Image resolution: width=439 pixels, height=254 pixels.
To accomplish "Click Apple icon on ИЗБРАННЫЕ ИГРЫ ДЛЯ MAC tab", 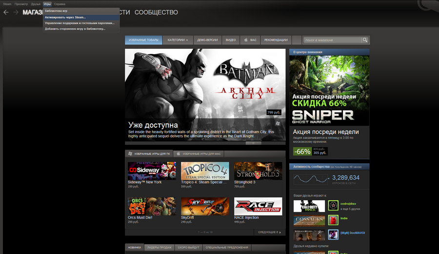I will pos(179,154).
